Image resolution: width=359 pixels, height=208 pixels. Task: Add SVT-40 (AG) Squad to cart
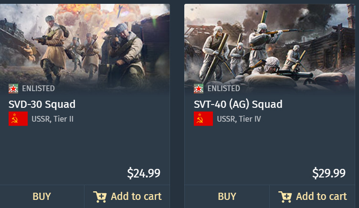tap(312, 197)
